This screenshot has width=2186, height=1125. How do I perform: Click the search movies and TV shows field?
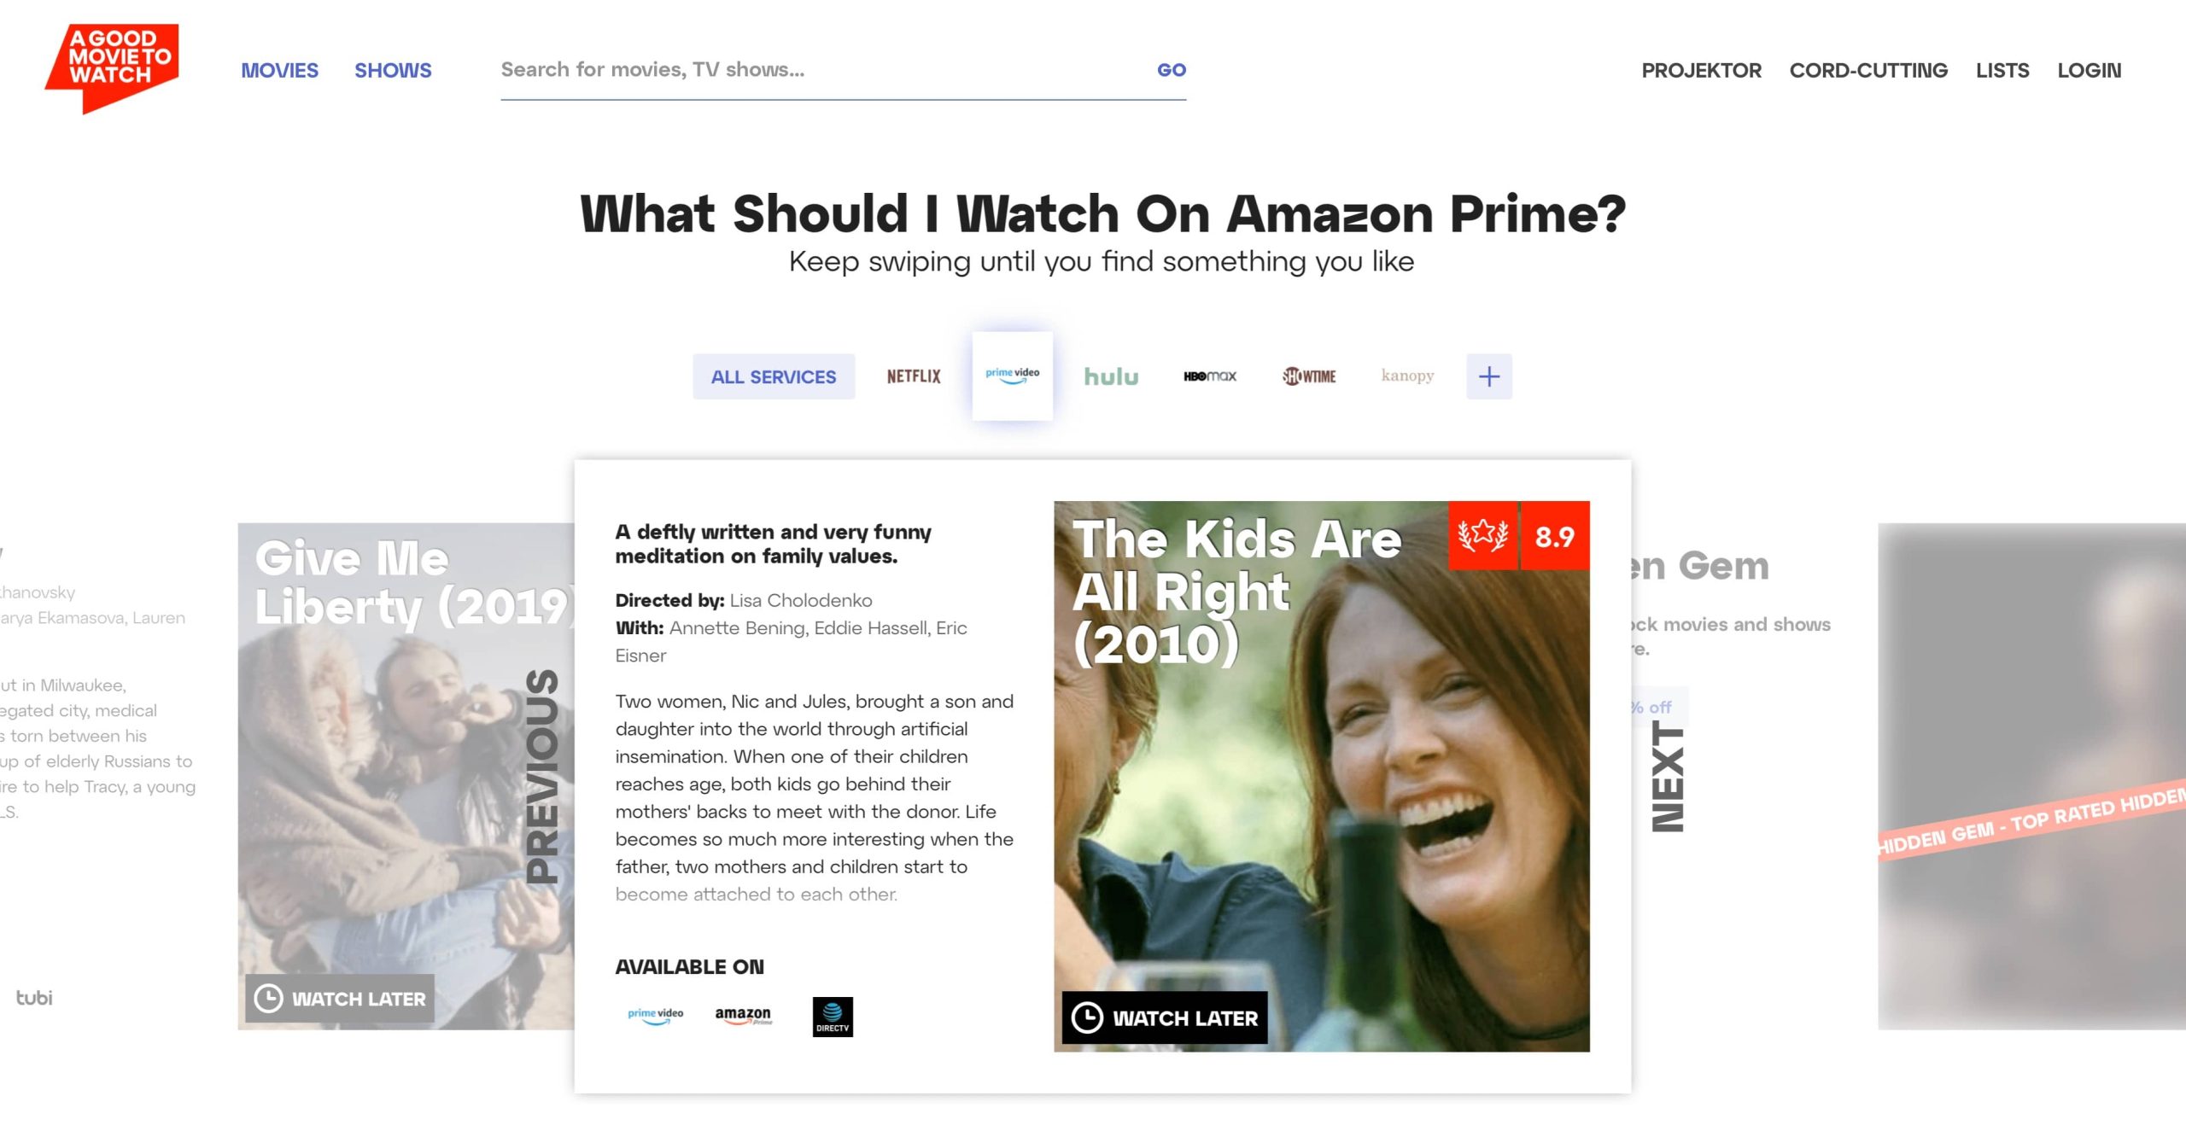(820, 70)
